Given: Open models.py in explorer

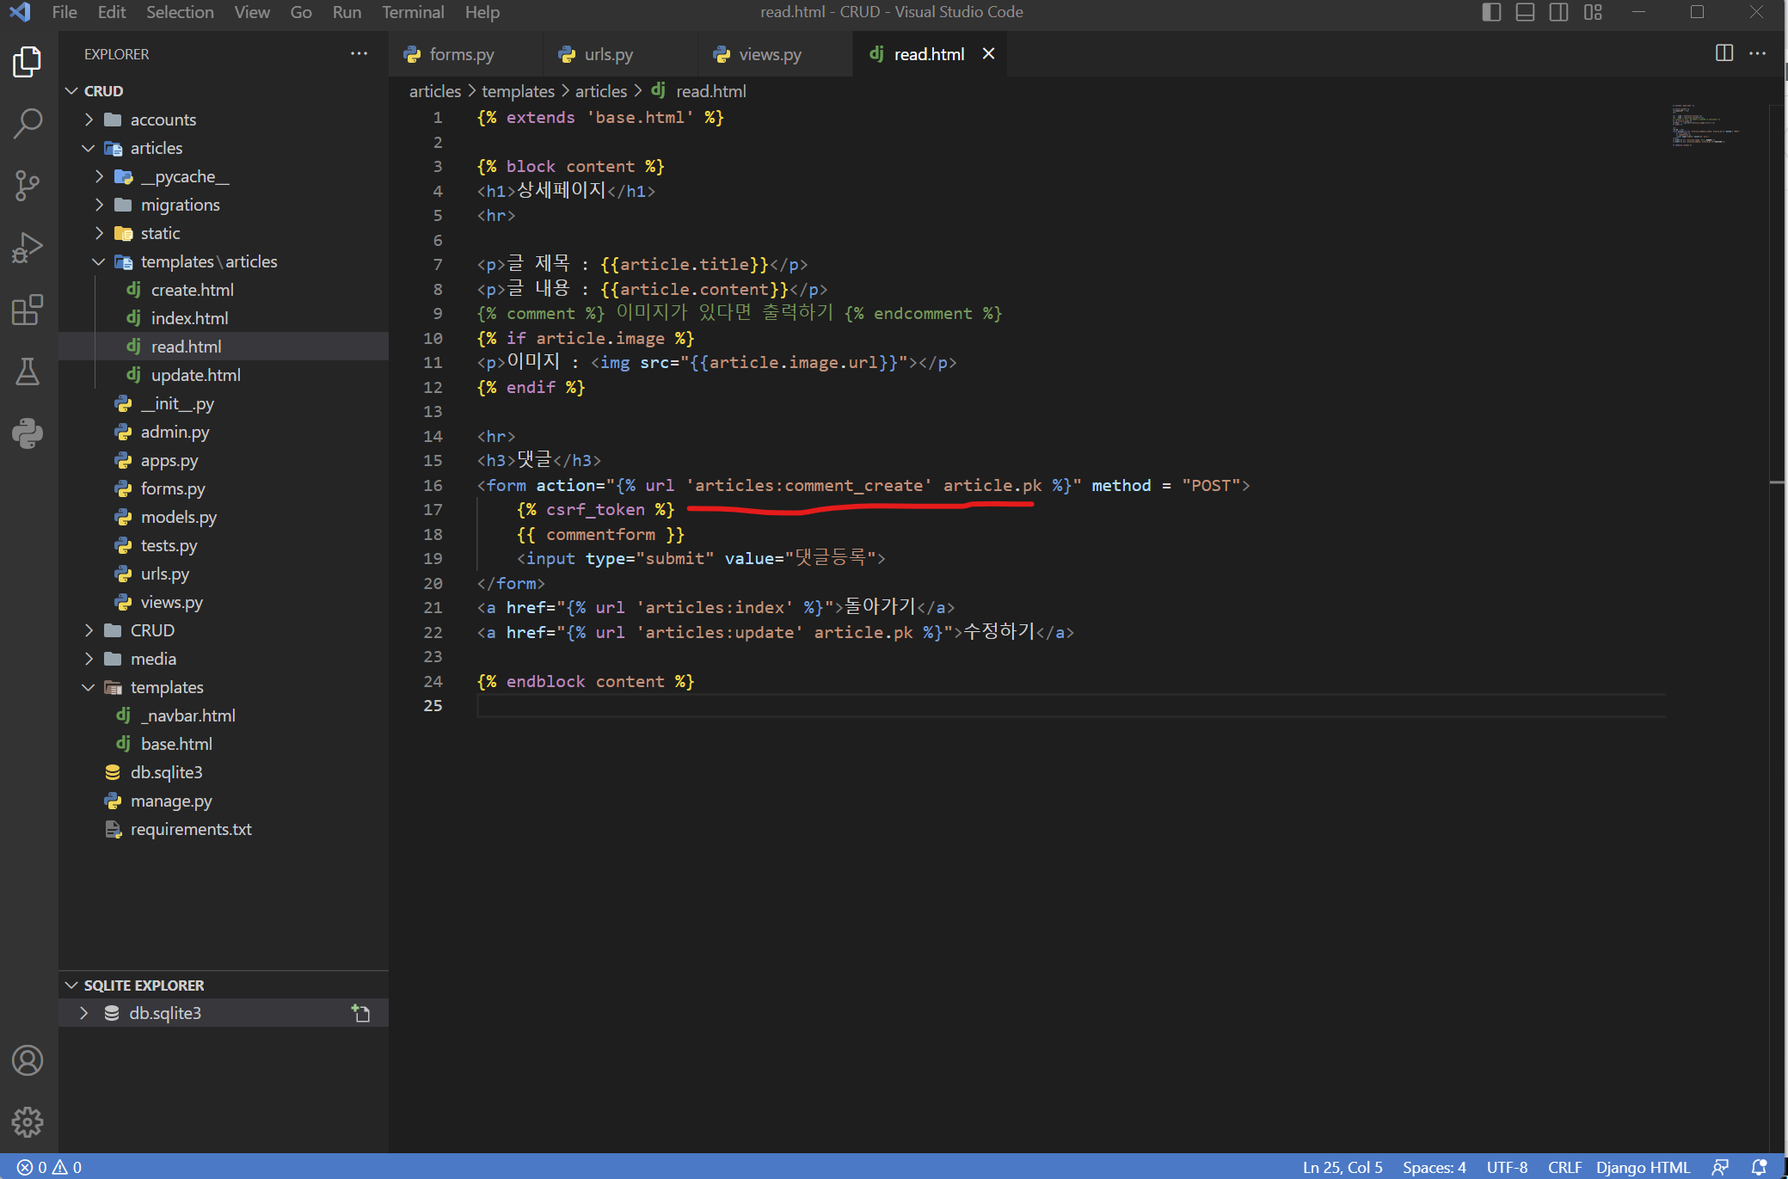Looking at the screenshot, I should (x=178, y=517).
